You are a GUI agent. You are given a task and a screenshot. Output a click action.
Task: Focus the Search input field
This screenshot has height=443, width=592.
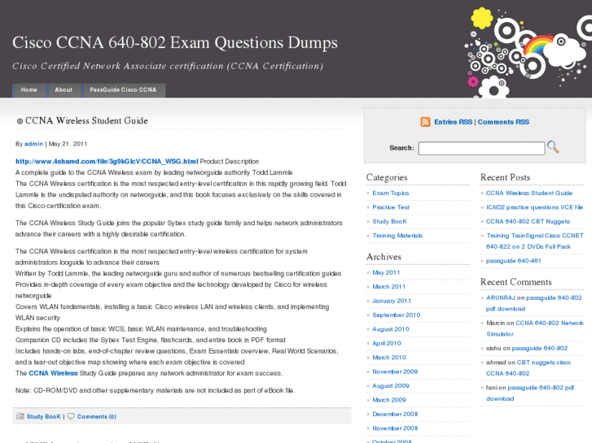(481, 148)
